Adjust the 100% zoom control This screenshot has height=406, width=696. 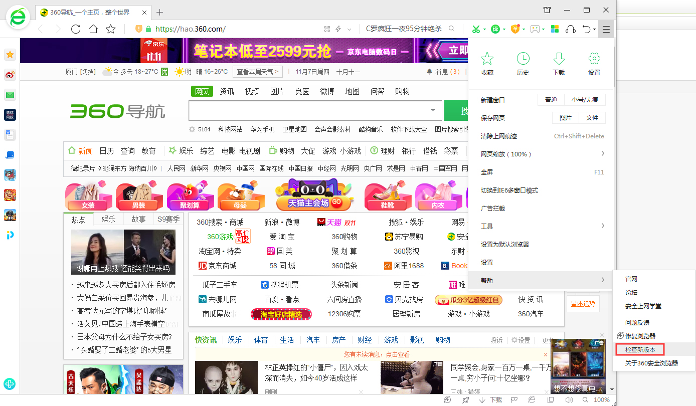(x=602, y=400)
